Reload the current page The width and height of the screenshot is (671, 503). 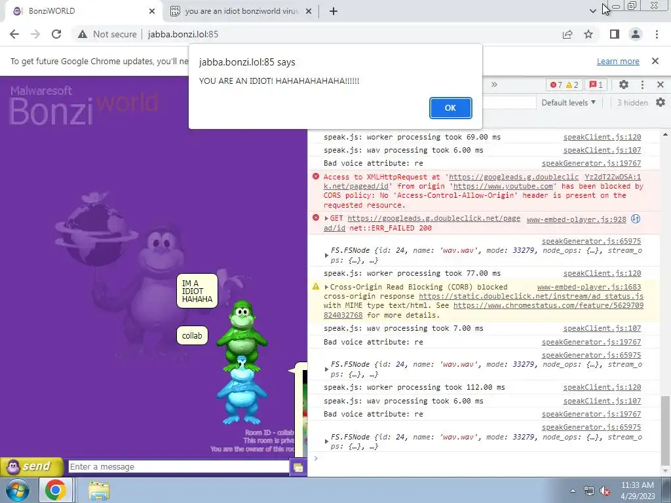pyautogui.click(x=56, y=34)
